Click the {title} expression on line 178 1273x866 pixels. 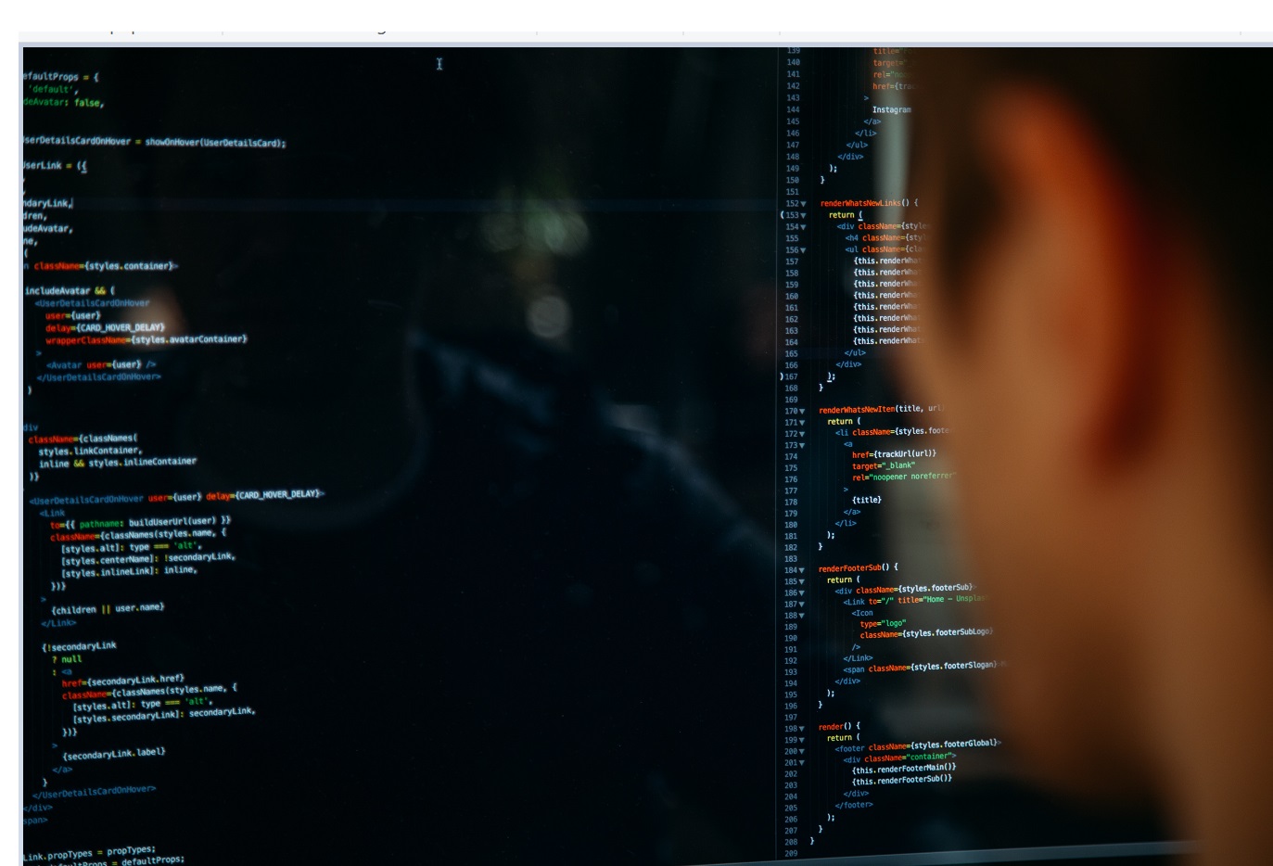coord(867,500)
